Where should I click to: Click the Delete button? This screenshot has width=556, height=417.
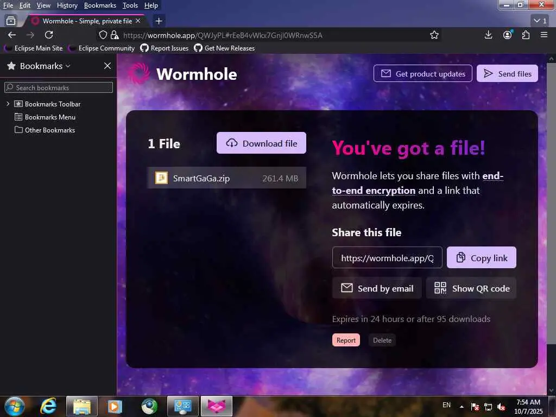tap(382, 340)
